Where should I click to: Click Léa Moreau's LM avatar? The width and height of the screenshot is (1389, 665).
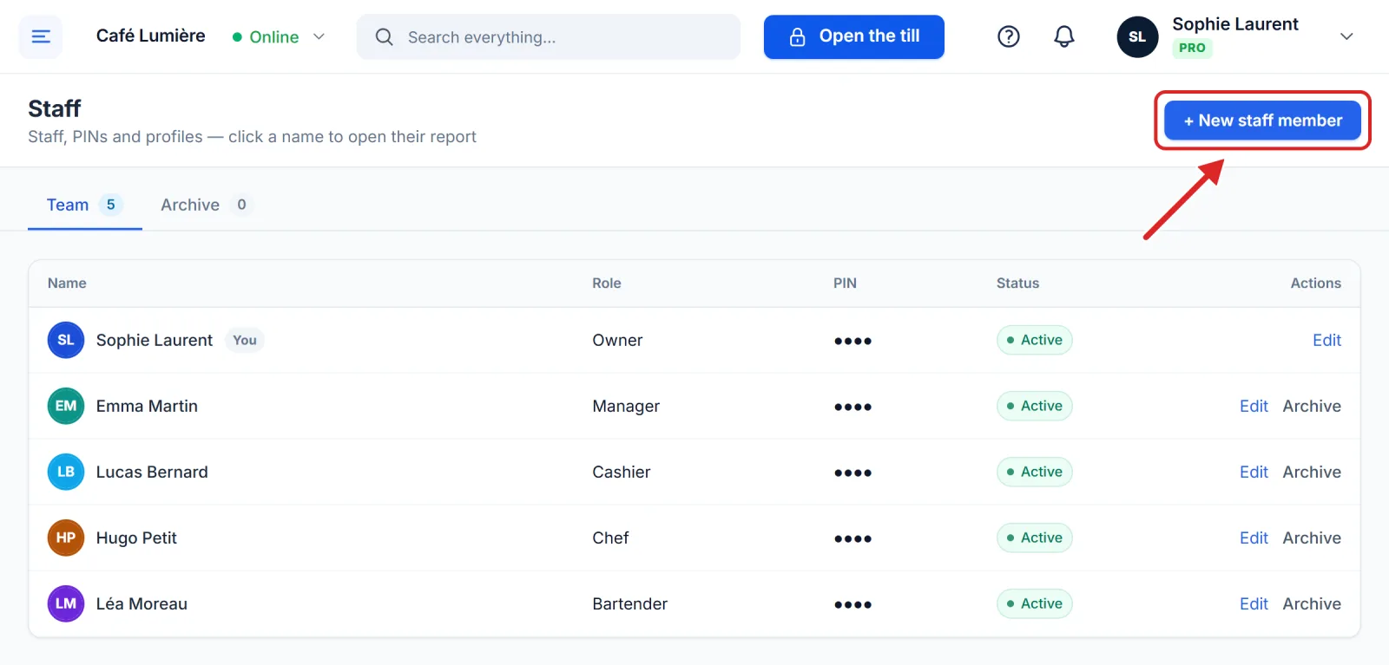66,603
